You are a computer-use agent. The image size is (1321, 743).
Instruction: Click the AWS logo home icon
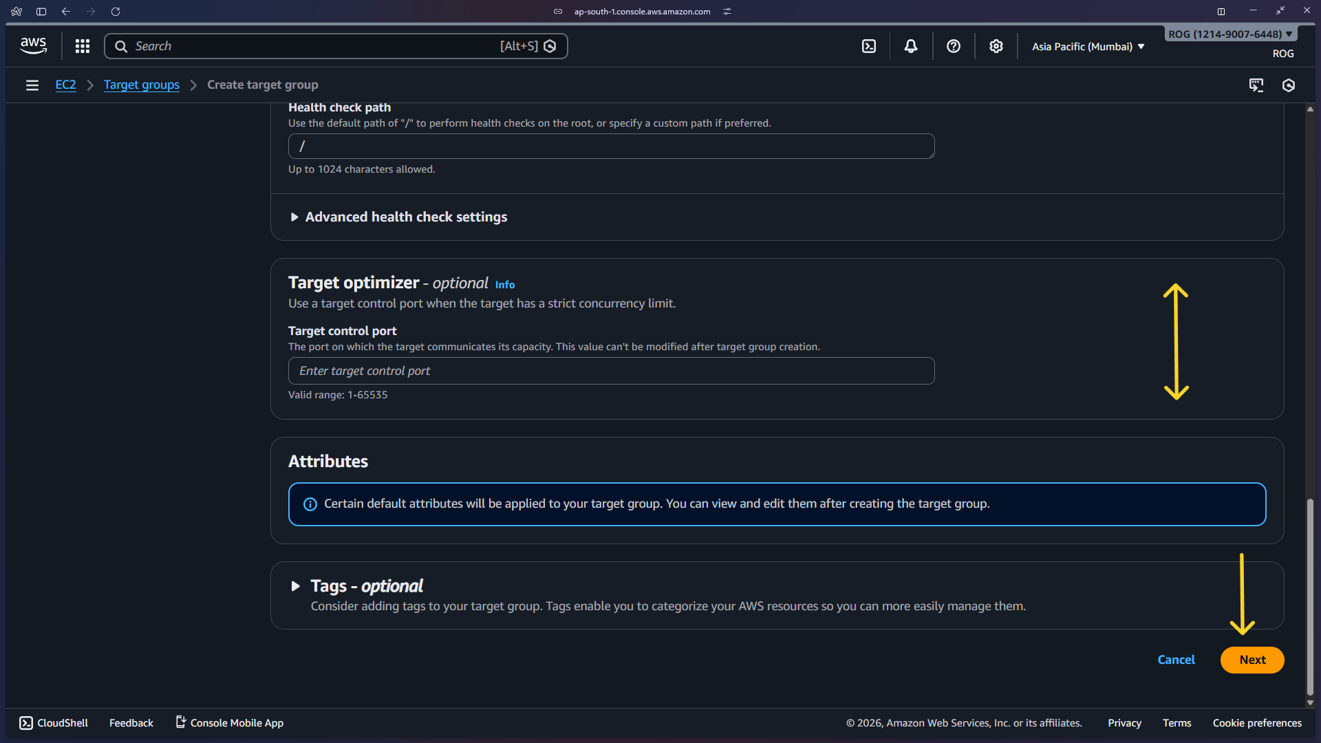[33, 46]
